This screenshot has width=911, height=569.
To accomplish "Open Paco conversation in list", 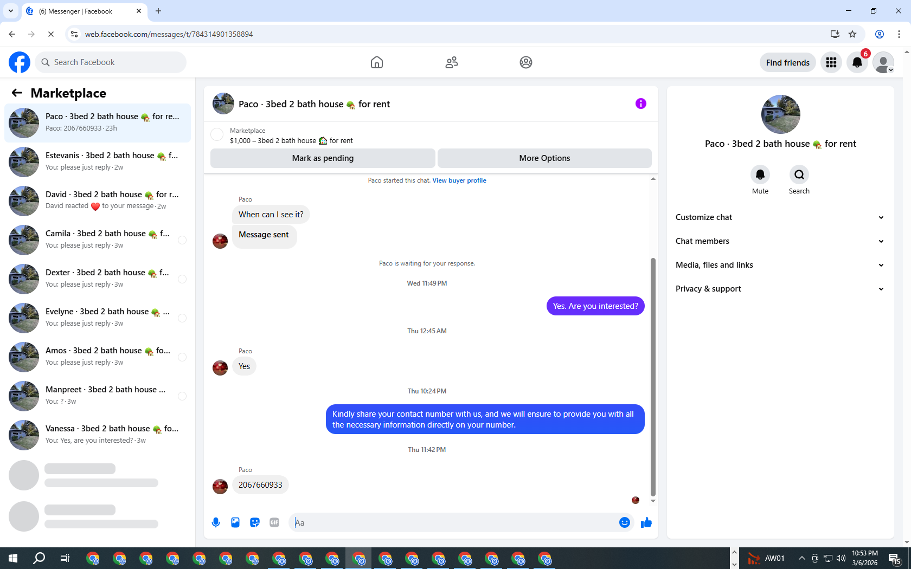I will (x=98, y=123).
